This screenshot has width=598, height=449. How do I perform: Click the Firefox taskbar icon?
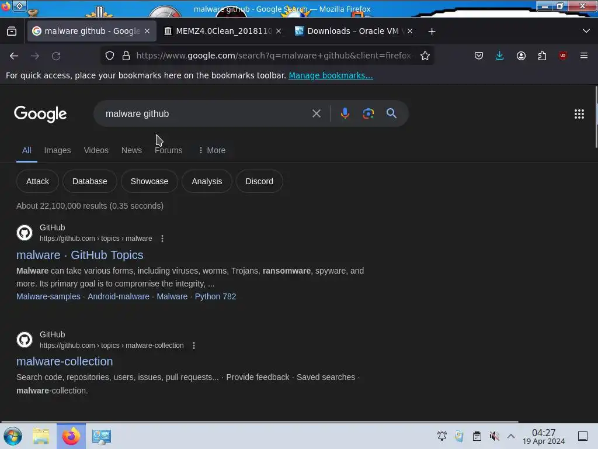71,436
